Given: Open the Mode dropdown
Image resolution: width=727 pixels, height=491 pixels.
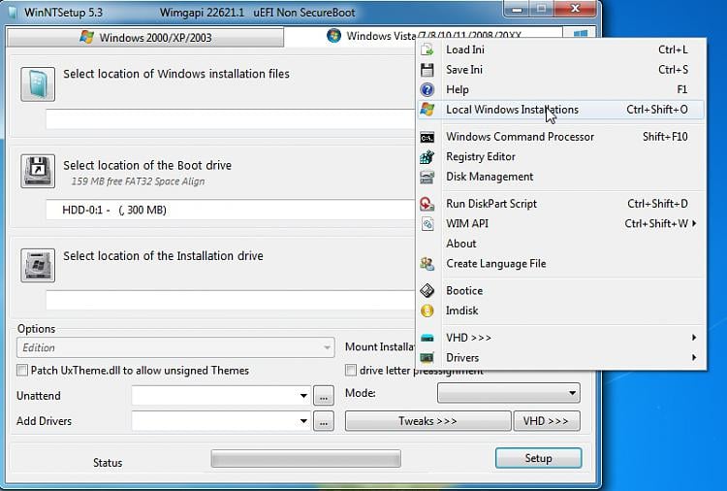Looking at the screenshot, I should click(509, 393).
